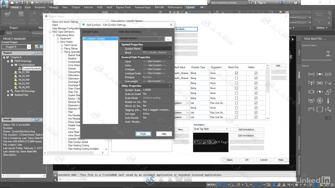Select the Control Valve symbol in Tool Palettes

pos(328,54)
